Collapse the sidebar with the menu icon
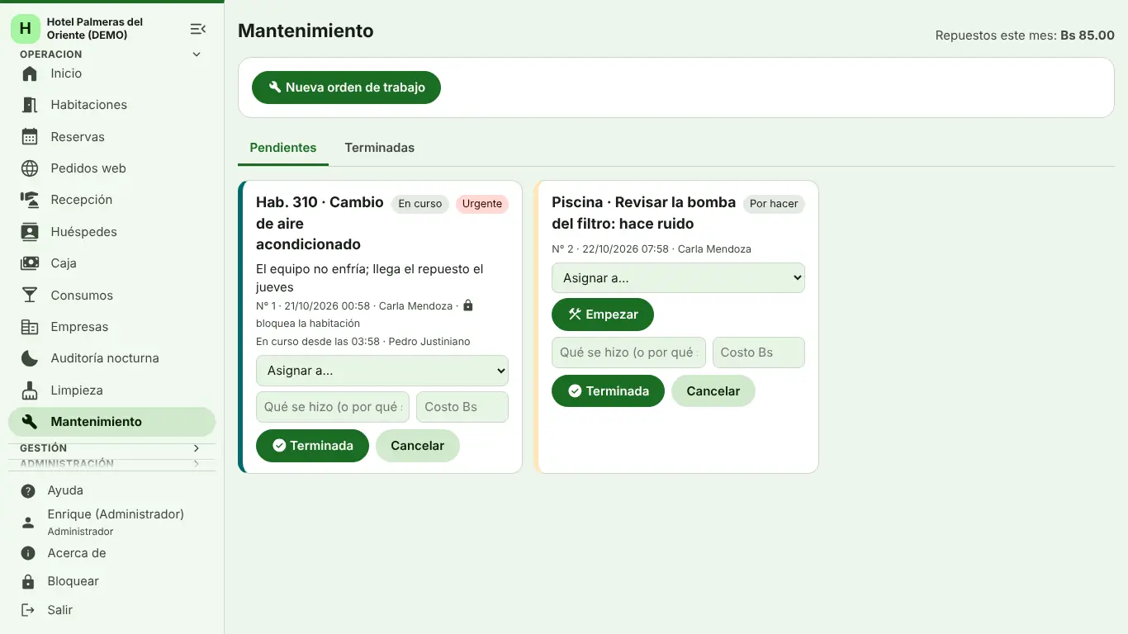 (x=197, y=29)
